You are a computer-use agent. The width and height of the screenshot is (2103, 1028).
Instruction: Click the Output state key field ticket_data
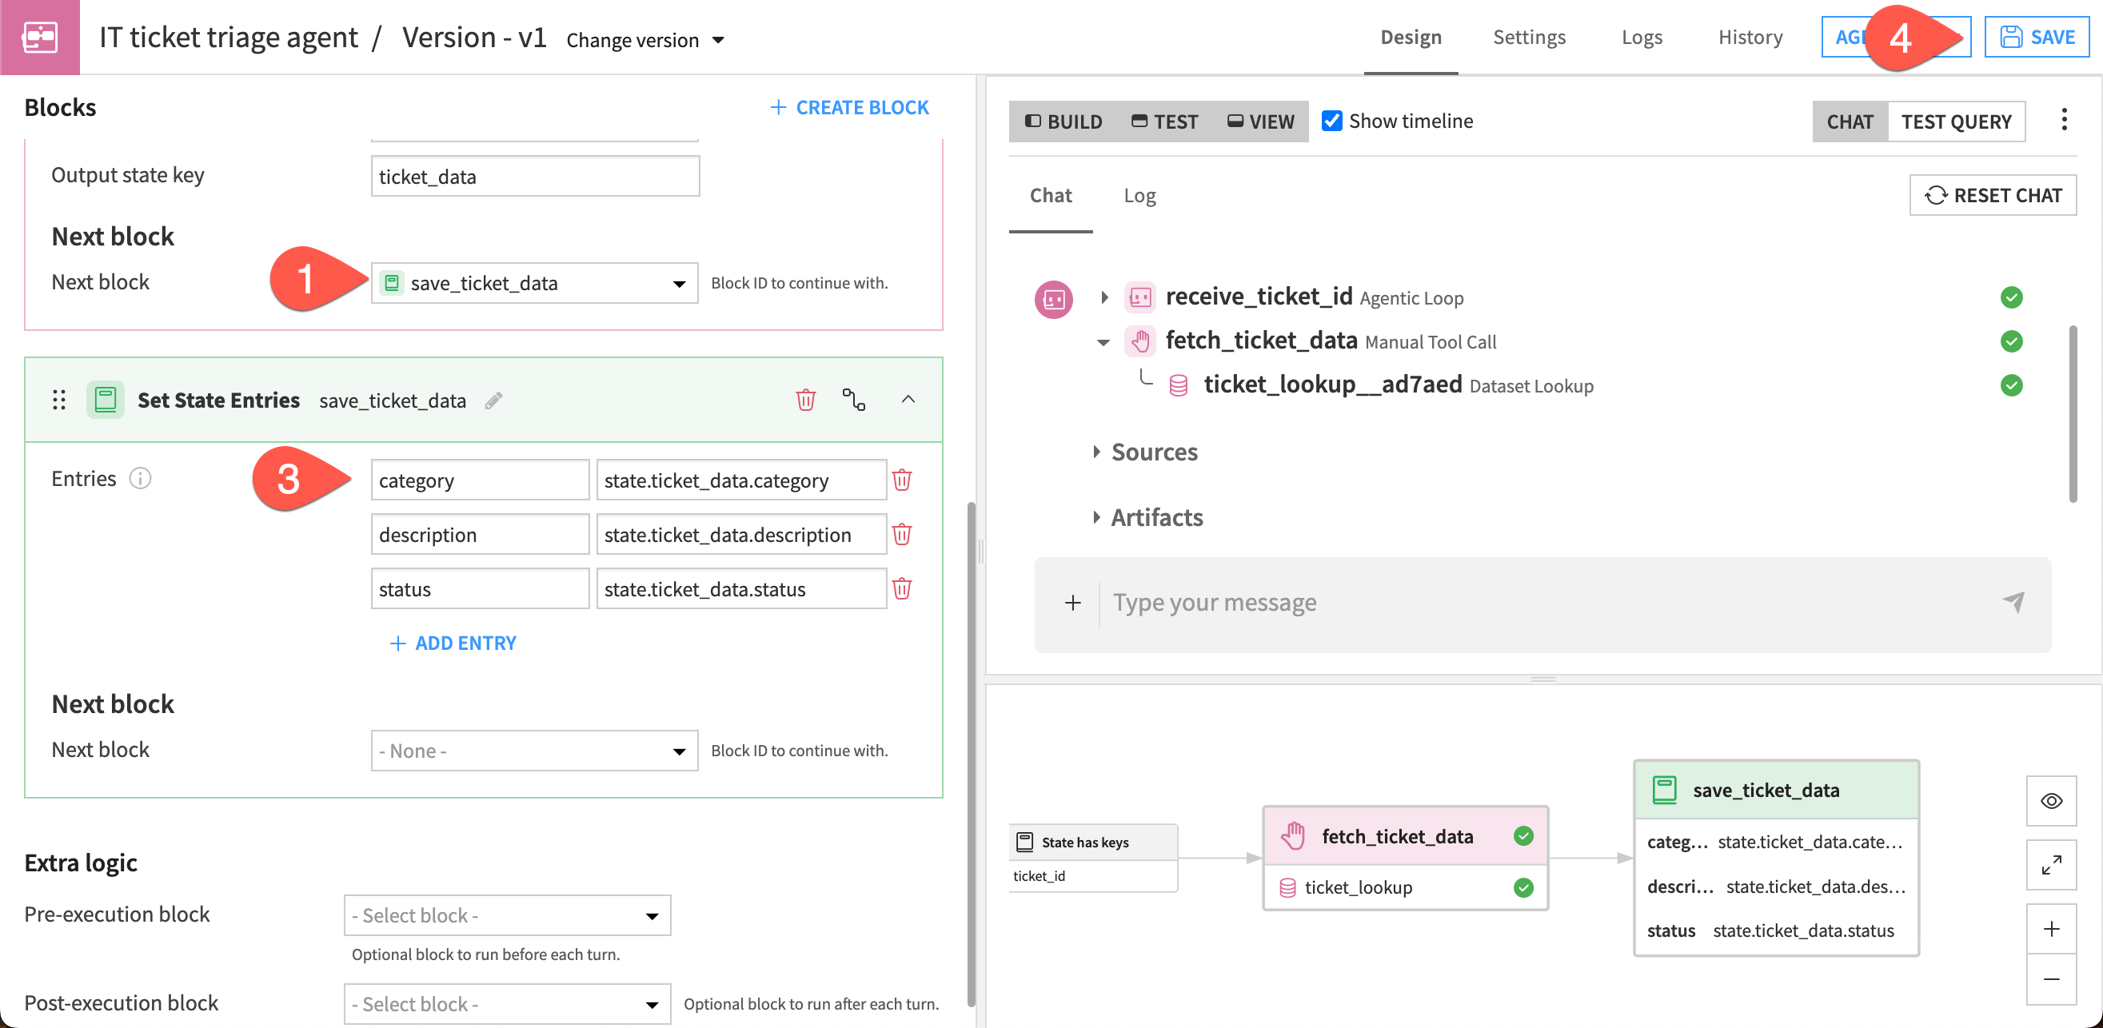pyautogui.click(x=535, y=176)
